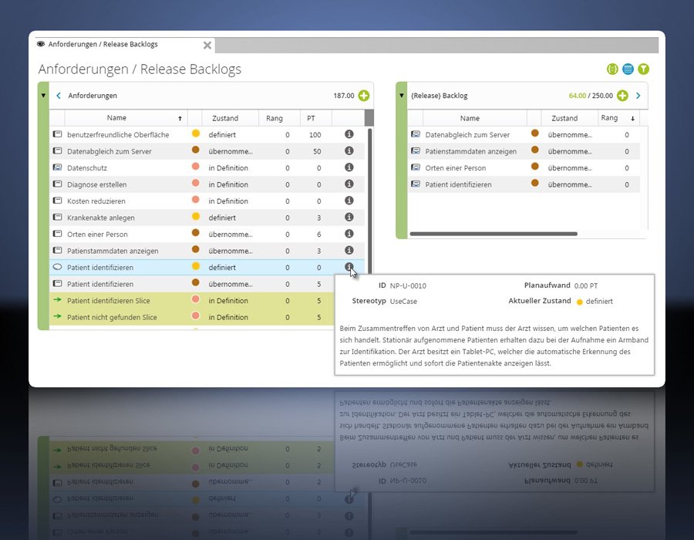Image resolution: width=694 pixels, height=540 pixels.
Task: Click icon of Orten einer Person in Backlog
Action: pyautogui.click(x=415, y=167)
